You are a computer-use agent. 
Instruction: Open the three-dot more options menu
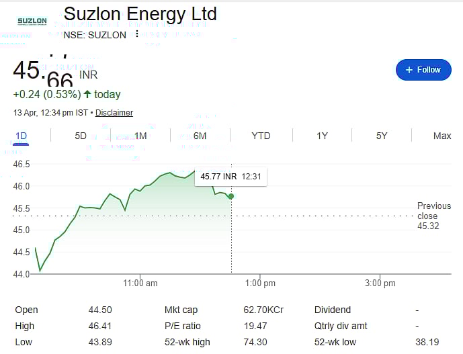137,34
